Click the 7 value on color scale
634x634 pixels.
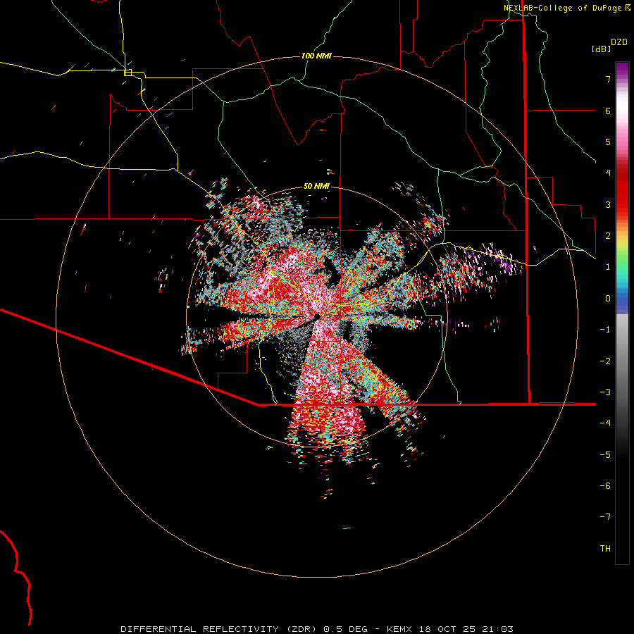pyautogui.click(x=608, y=79)
